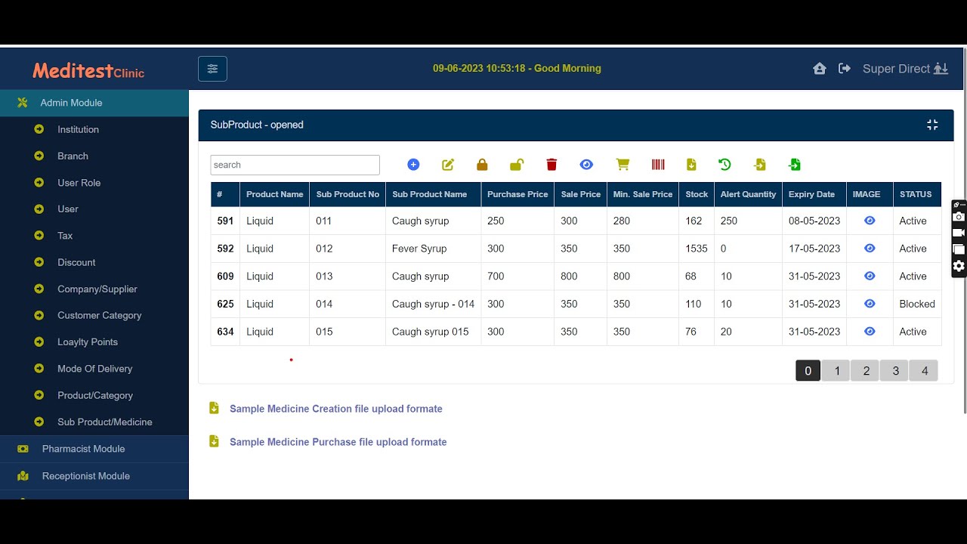Click the Fever Syrup name cell
The height and width of the screenshot is (544, 967).
tap(433, 249)
